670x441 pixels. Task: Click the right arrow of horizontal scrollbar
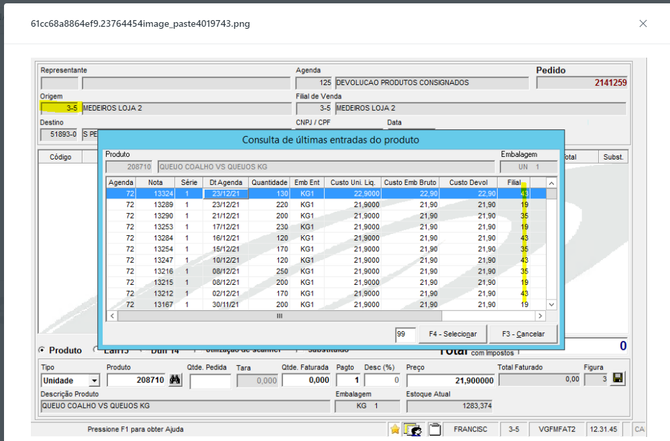(x=540, y=316)
